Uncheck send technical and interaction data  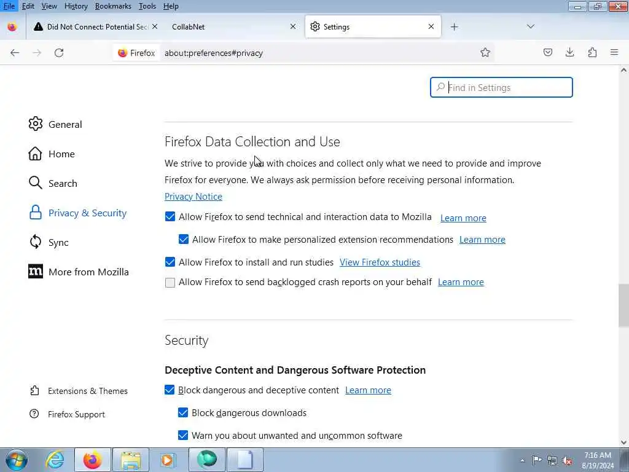tap(170, 217)
